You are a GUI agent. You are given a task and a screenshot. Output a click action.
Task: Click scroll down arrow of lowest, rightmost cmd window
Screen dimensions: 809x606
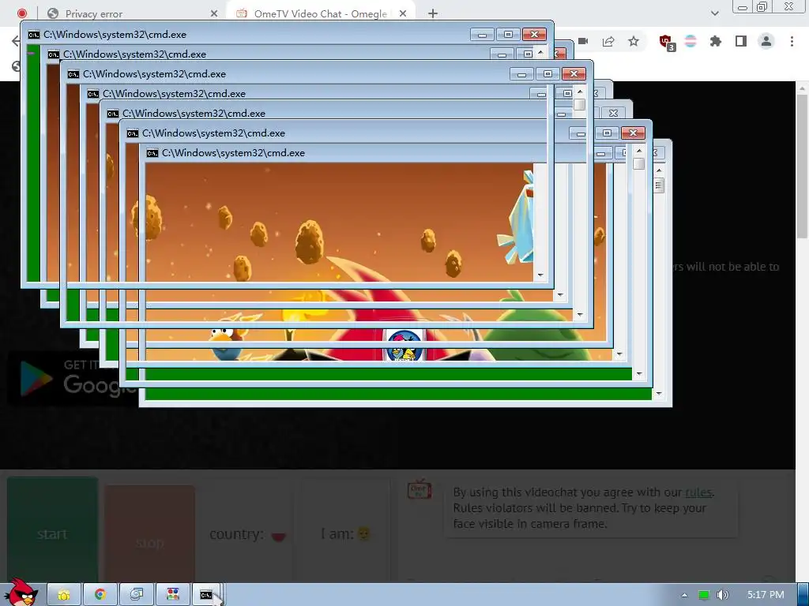(659, 395)
